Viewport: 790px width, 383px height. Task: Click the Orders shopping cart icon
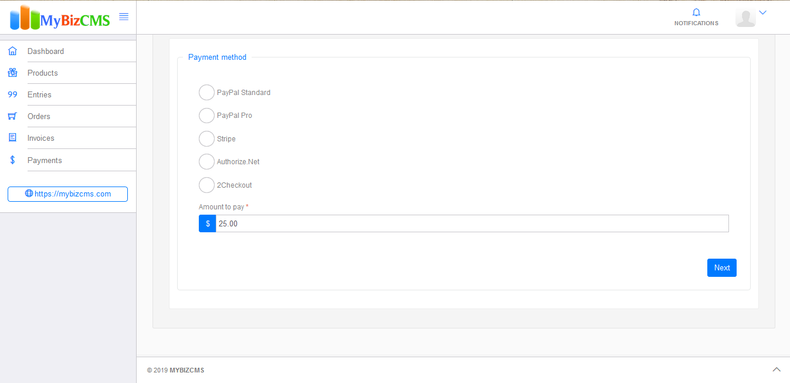pyautogui.click(x=12, y=116)
